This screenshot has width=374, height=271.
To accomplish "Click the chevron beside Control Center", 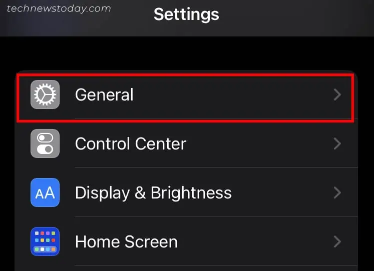I will click(x=337, y=144).
